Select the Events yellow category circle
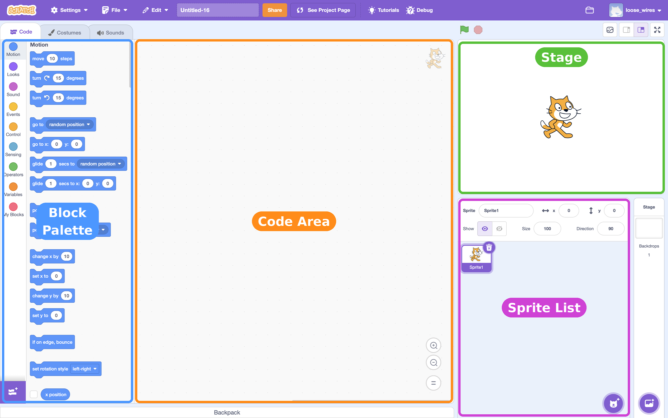 click(x=13, y=107)
